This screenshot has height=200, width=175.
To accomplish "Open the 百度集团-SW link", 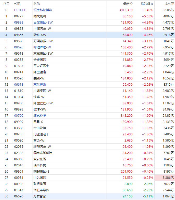I will click(x=43, y=23).
